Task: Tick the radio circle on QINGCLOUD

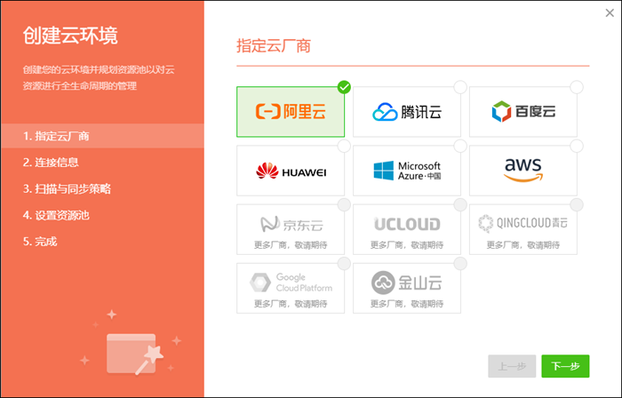Action: coord(577,204)
